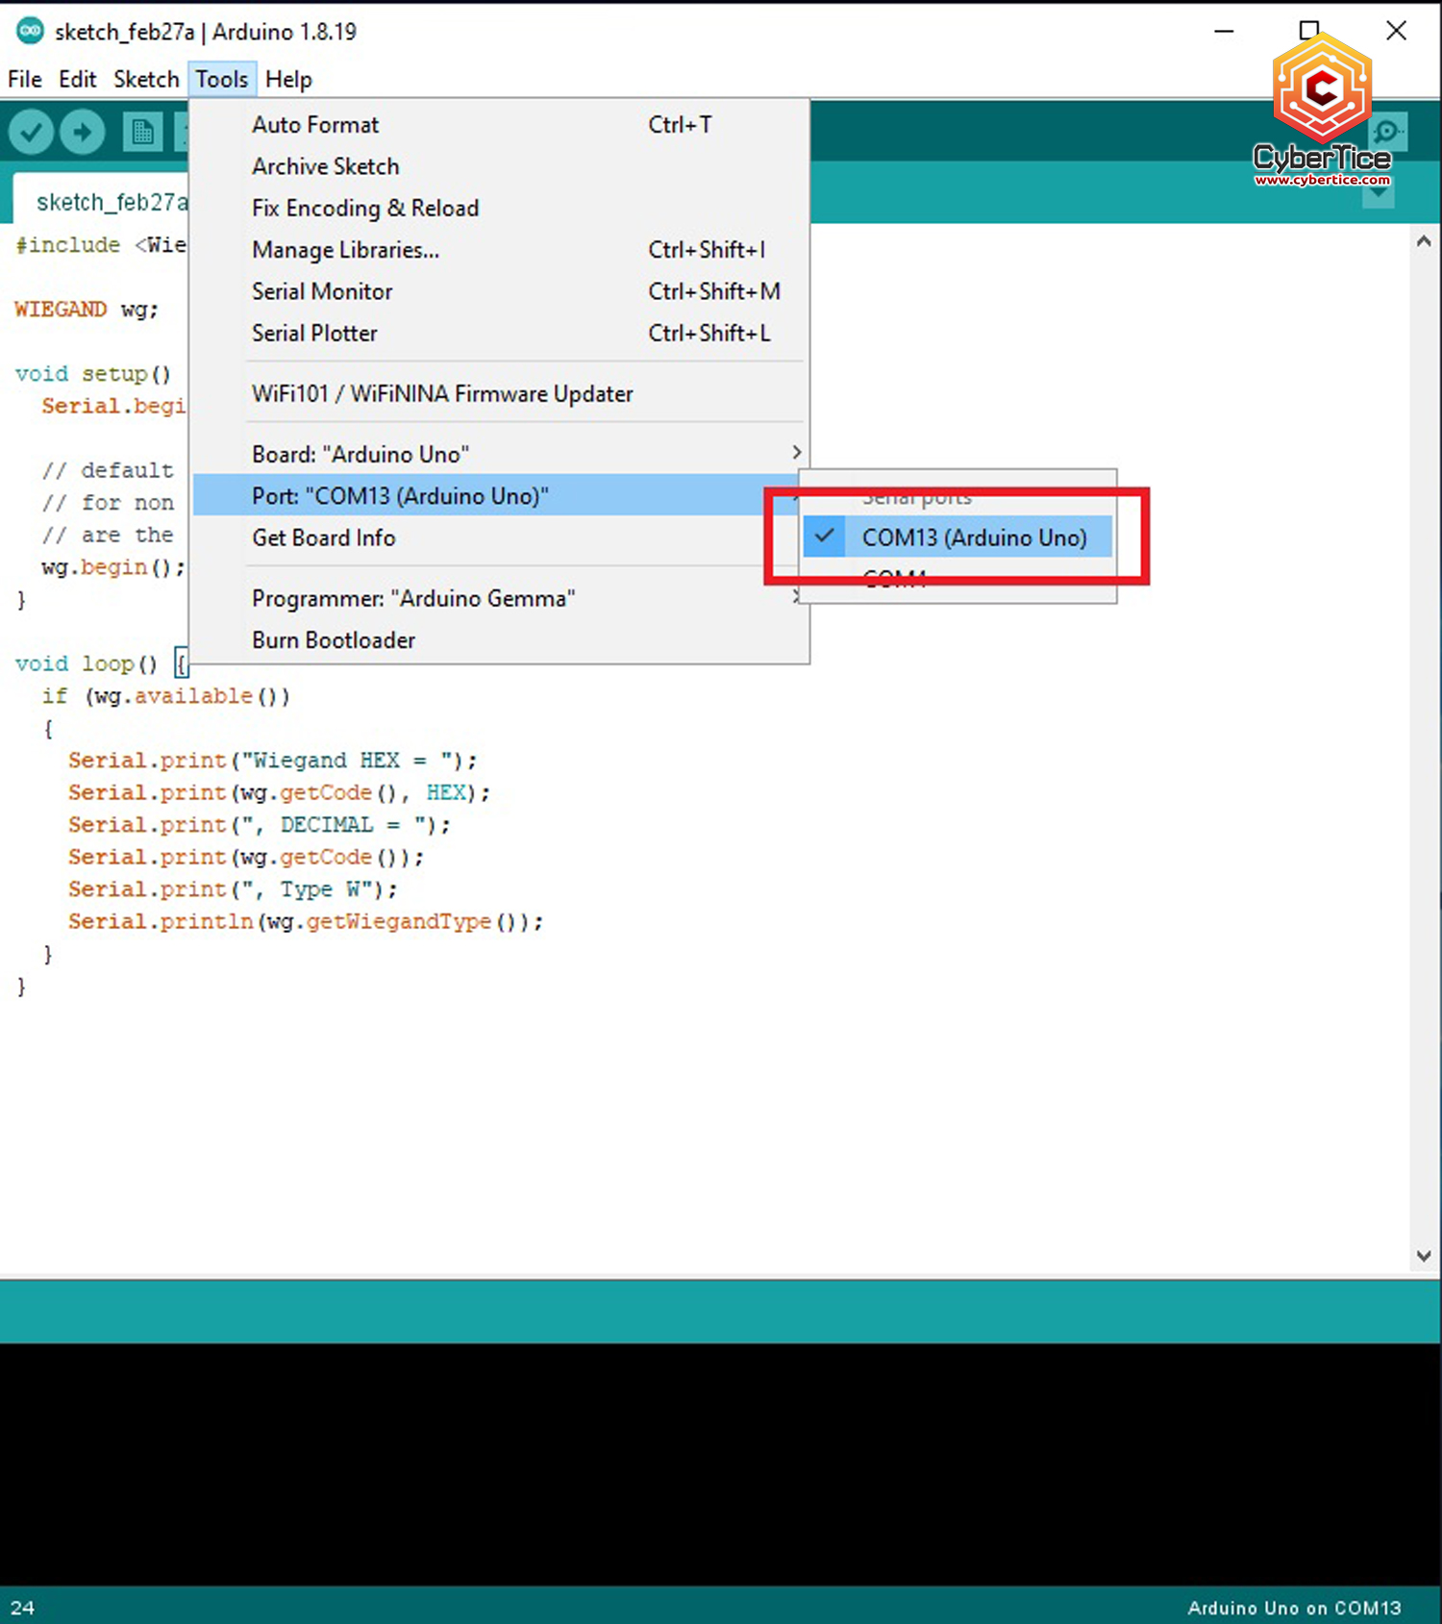
Task: Click the Verify checkmark toolbar button
Action: (31, 132)
